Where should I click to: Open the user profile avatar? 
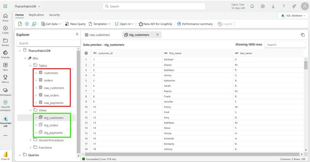click(305, 6)
